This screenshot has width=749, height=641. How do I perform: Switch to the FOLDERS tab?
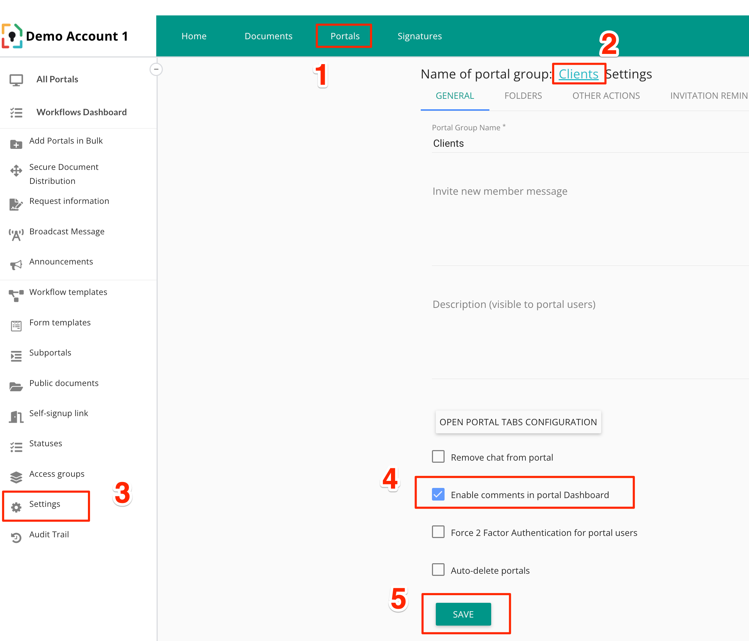(523, 95)
